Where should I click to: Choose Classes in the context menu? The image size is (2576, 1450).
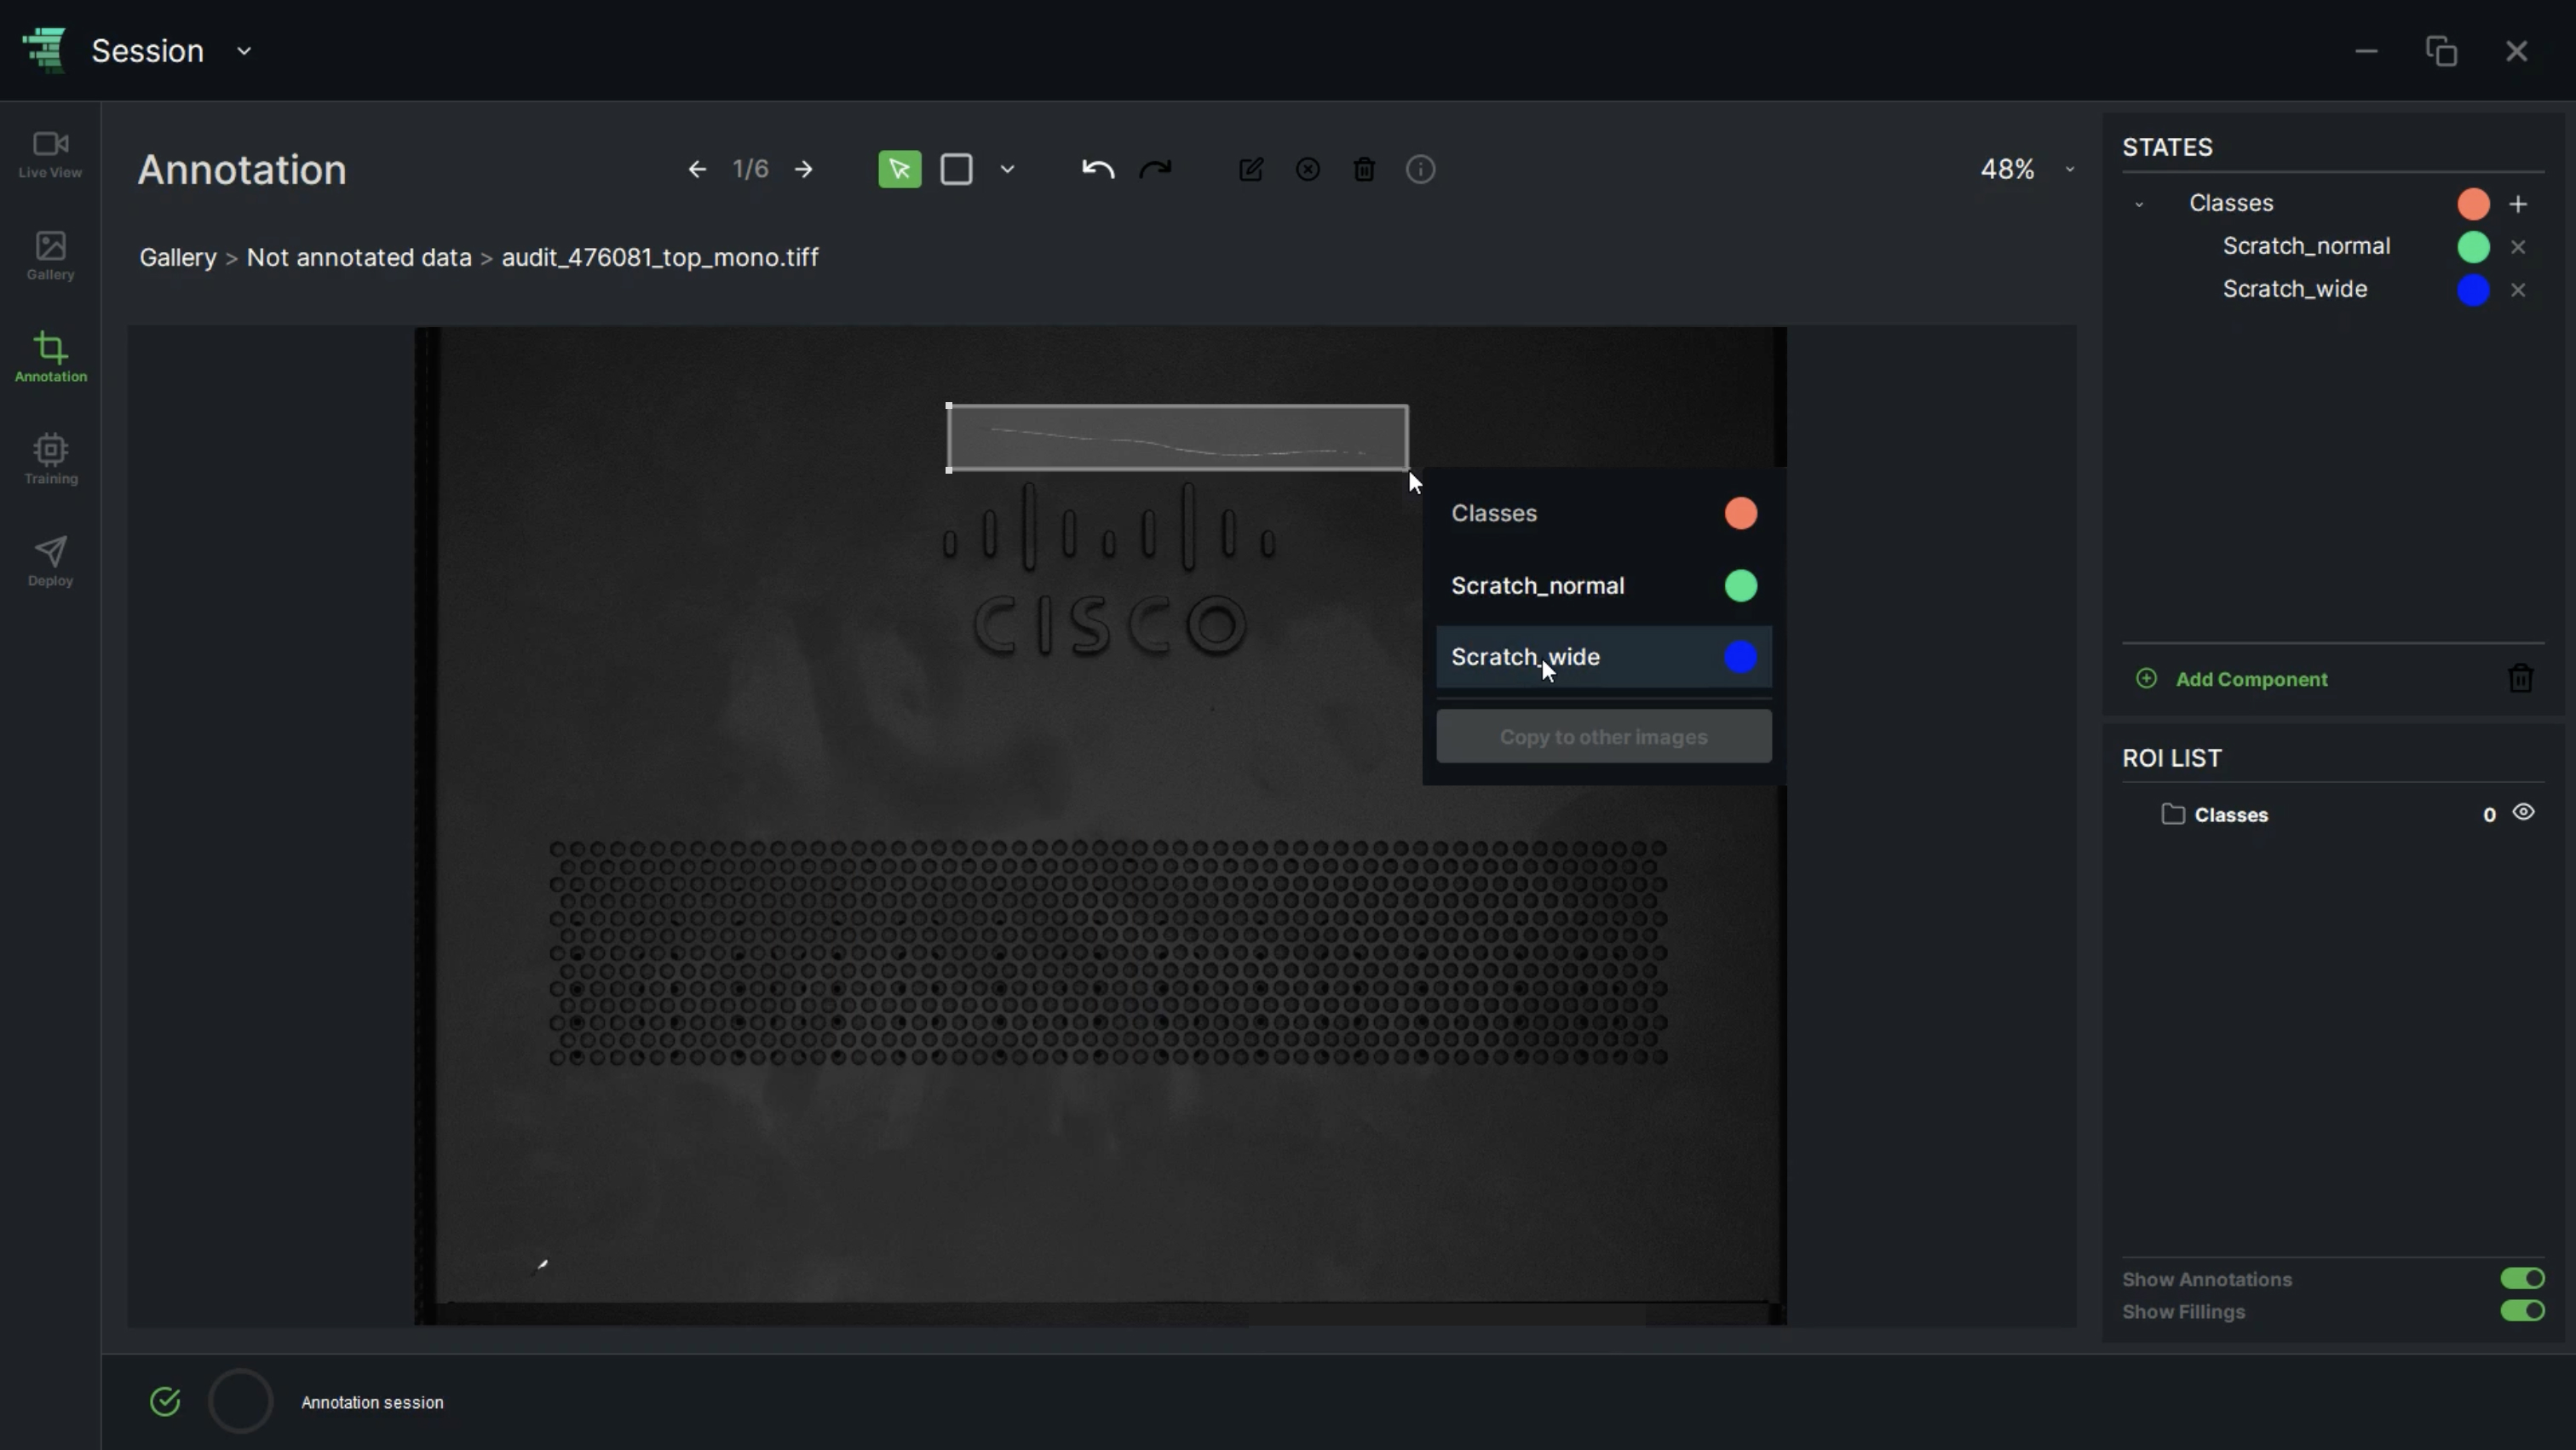pyautogui.click(x=1604, y=513)
